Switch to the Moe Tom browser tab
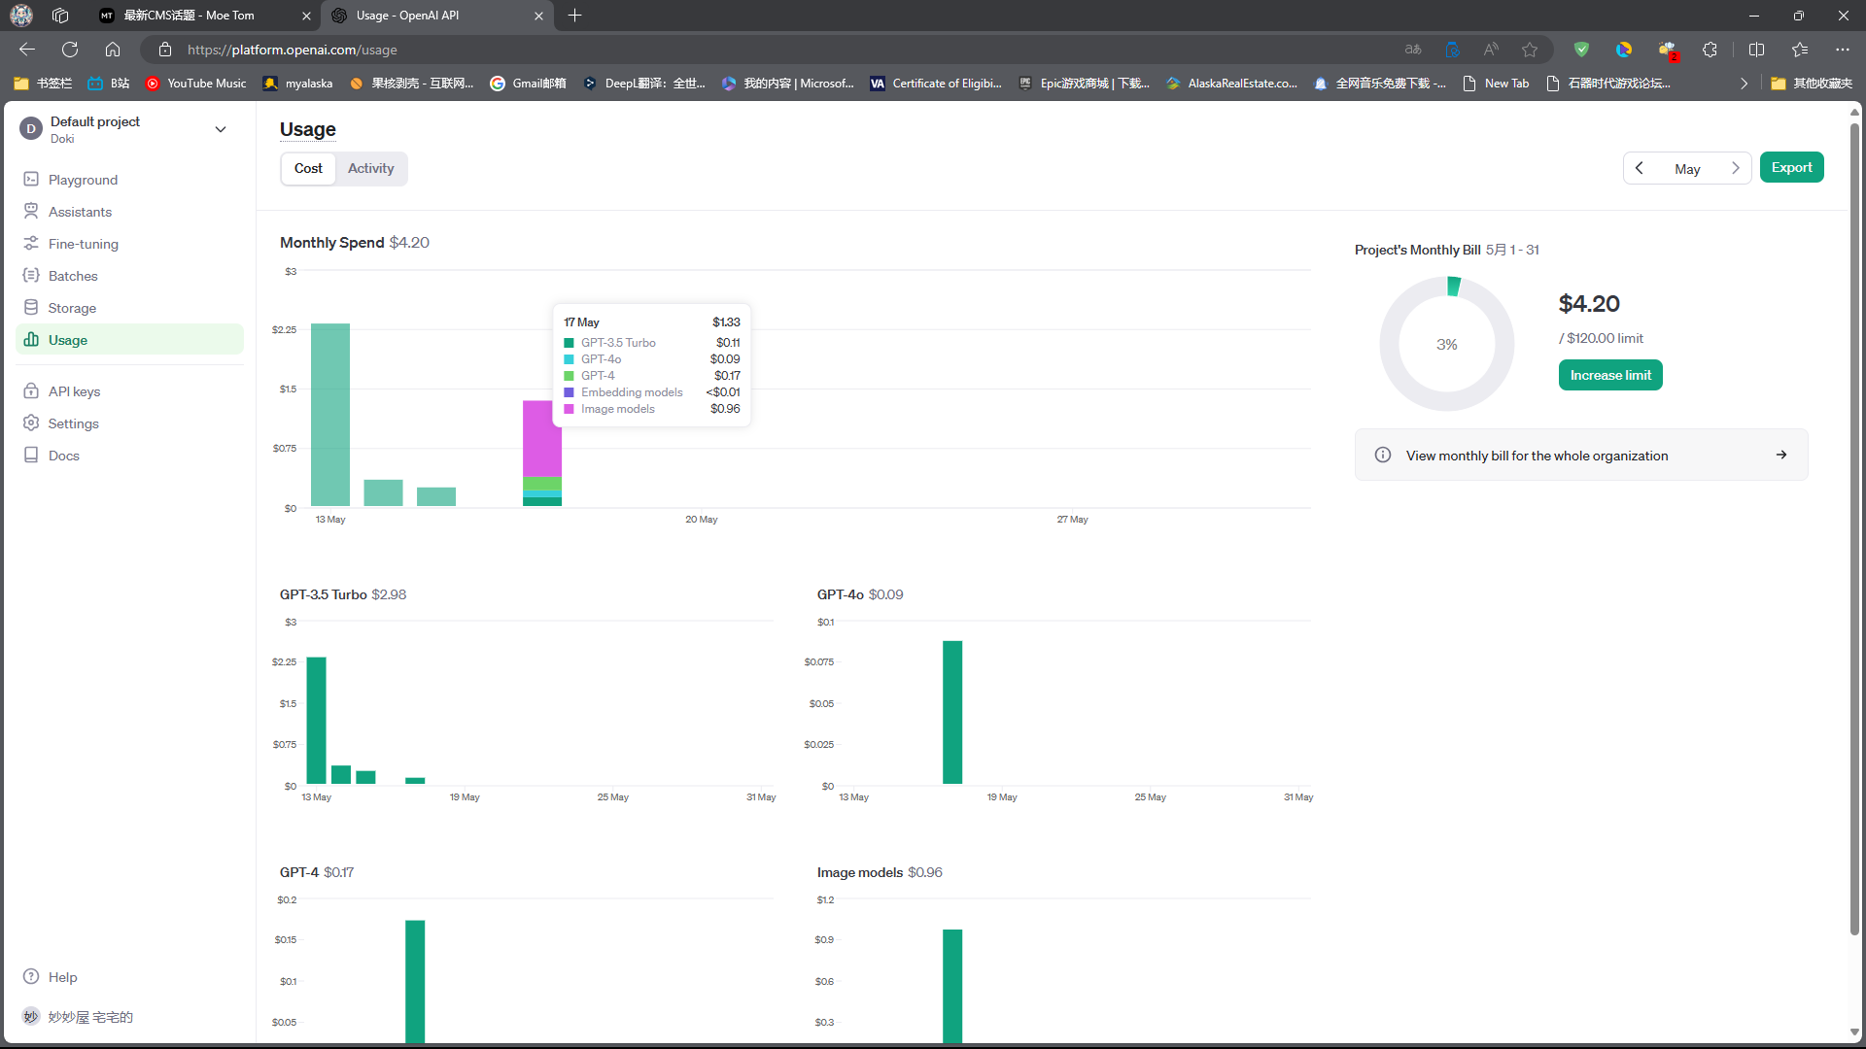 point(190,16)
